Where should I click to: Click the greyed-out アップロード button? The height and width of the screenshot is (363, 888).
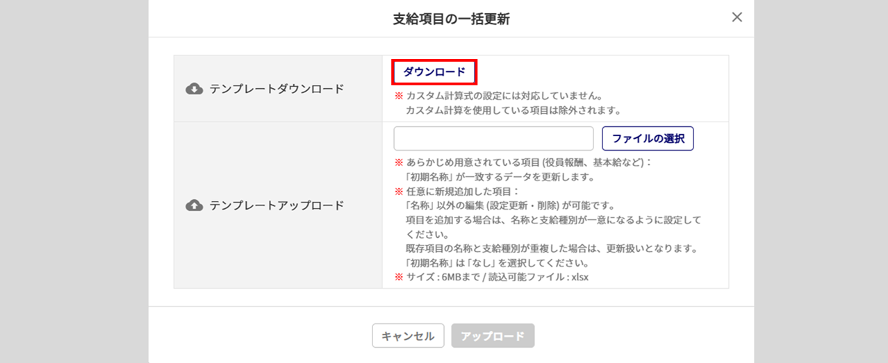pyautogui.click(x=493, y=336)
